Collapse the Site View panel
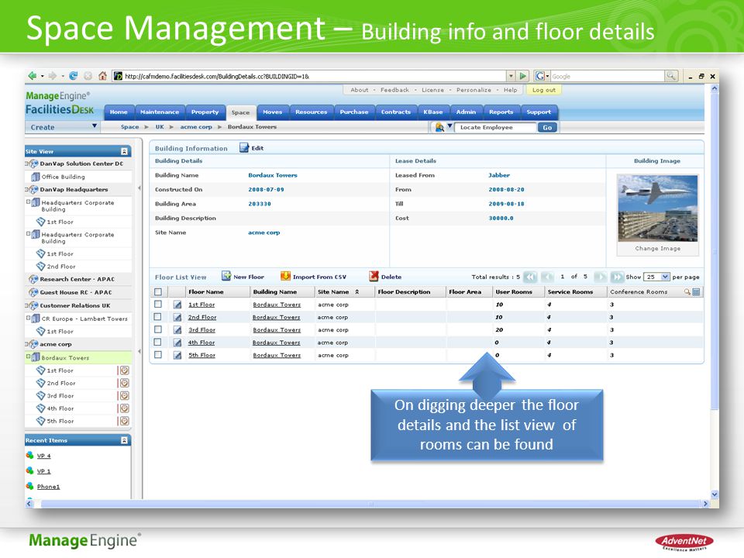 [x=124, y=151]
